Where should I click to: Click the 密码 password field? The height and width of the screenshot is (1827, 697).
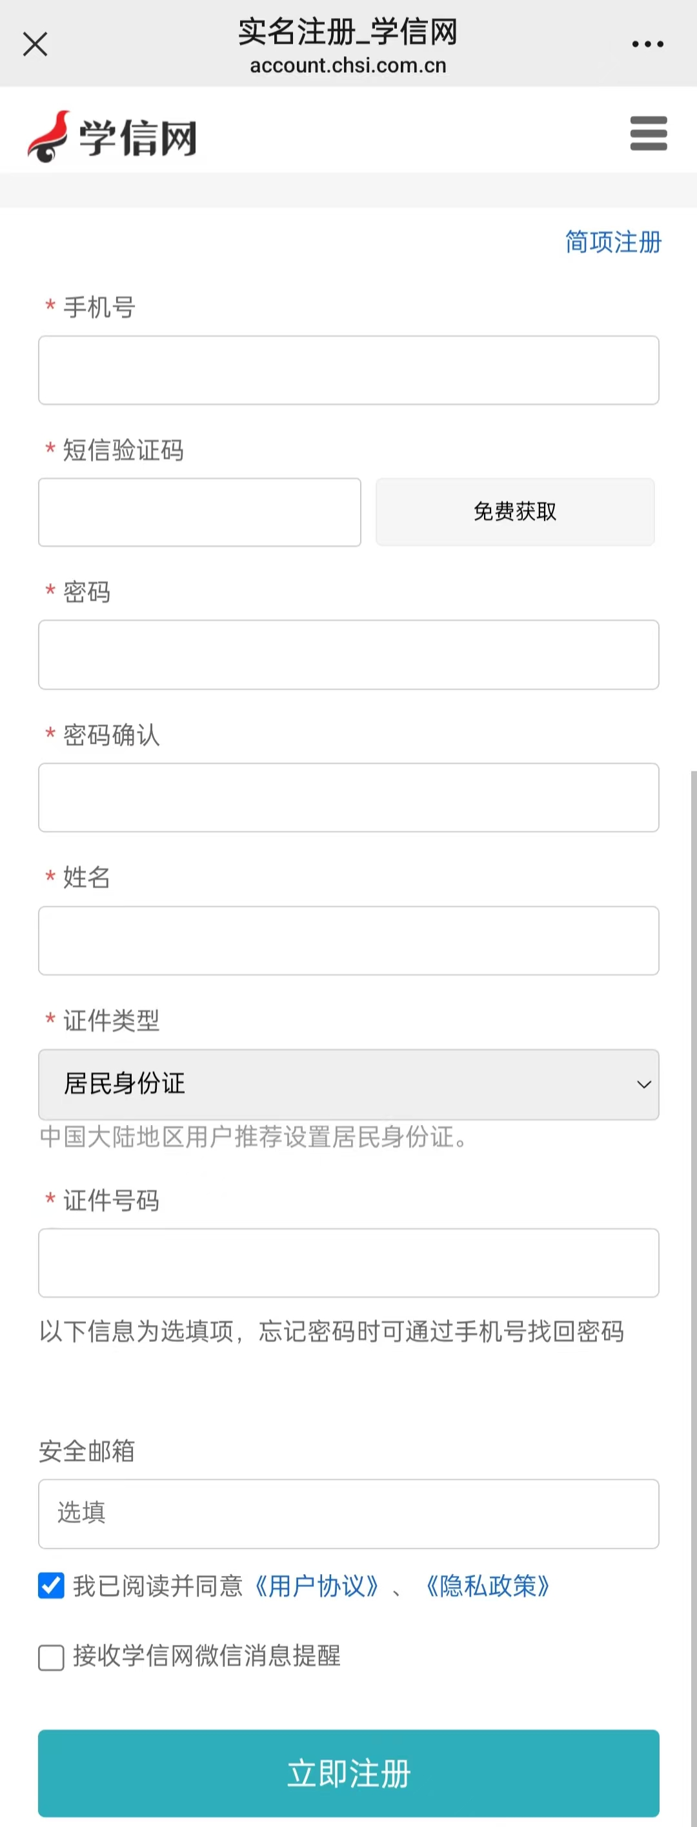[x=348, y=655]
